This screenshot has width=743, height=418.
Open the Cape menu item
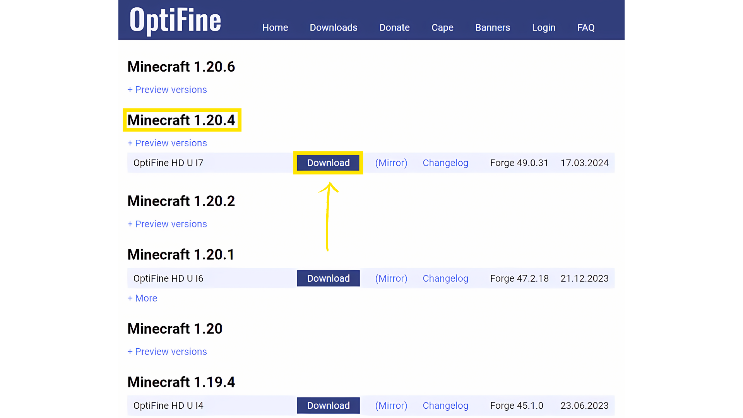click(x=442, y=27)
